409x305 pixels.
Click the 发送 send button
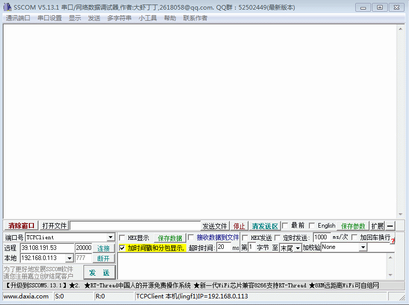coord(99,273)
